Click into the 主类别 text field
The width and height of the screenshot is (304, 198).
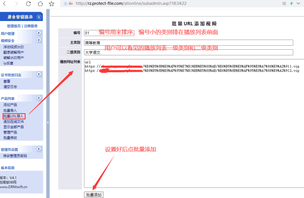(188, 42)
